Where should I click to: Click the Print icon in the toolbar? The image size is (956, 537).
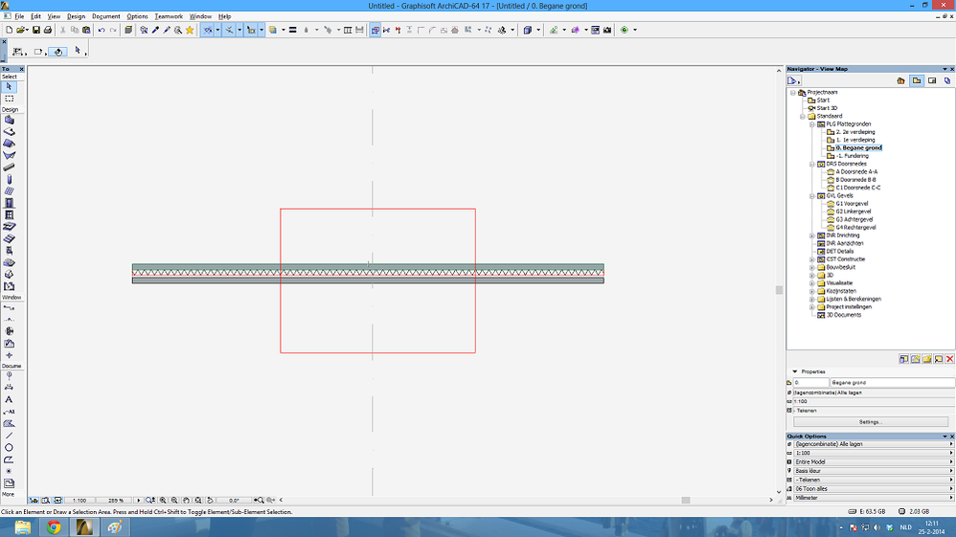tap(48, 30)
